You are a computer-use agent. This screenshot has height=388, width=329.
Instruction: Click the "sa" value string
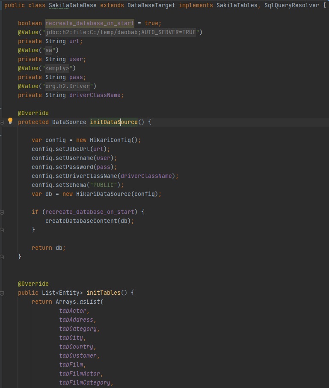pos(49,50)
